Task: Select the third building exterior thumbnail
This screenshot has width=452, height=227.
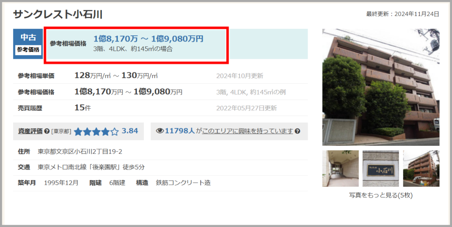Action: [421, 168]
